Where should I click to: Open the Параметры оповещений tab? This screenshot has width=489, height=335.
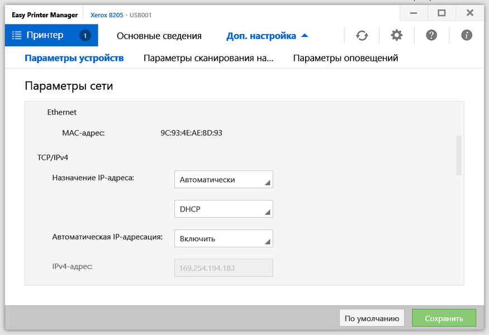[x=345, y=58]
